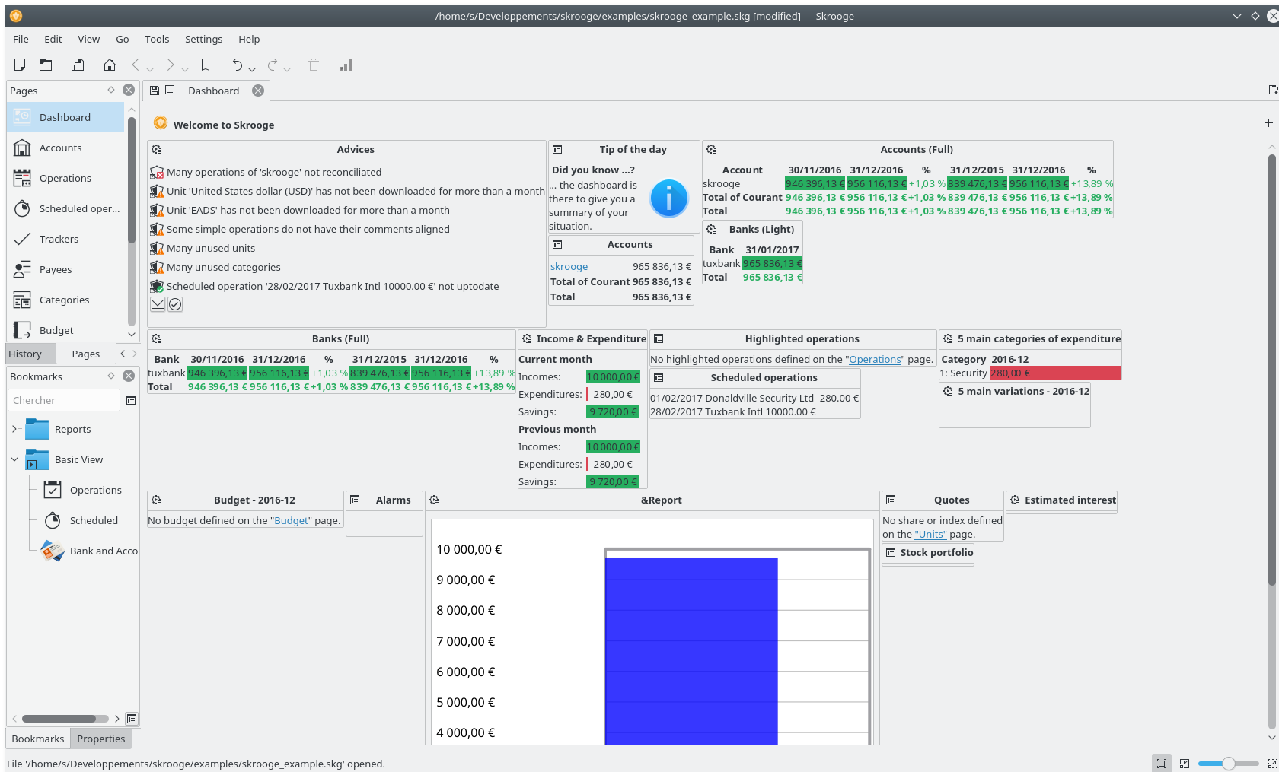
Task: Follow the Budget page link
Action: click(x=291, y=521)
